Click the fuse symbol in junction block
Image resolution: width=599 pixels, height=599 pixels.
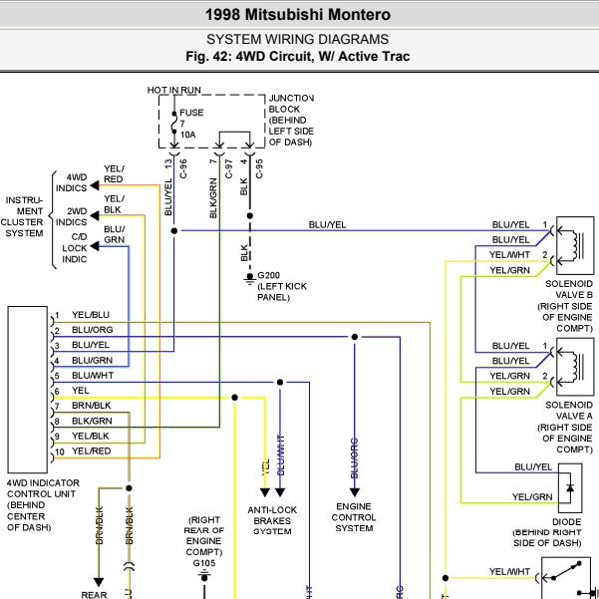(174, 123)
